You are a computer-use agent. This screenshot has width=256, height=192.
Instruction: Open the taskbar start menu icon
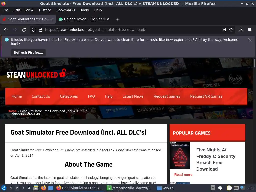pos(4,188)
